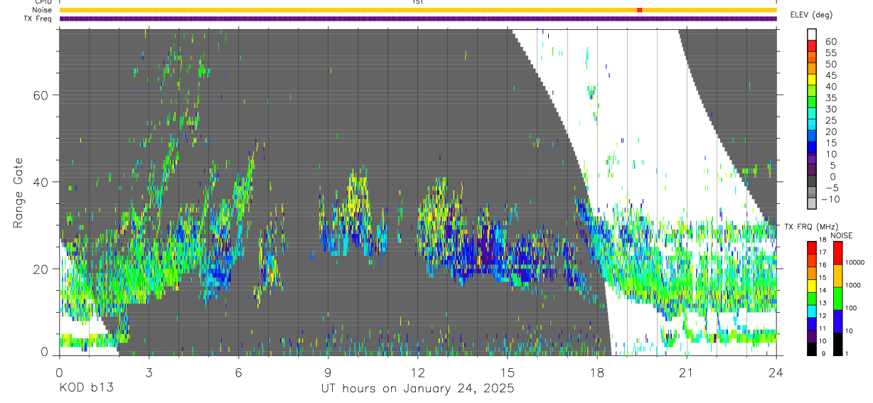Click the 'KOD b13' radar label
Viewport: 873px width, 403px height.
pyautogui.click(x=86, y=389)
